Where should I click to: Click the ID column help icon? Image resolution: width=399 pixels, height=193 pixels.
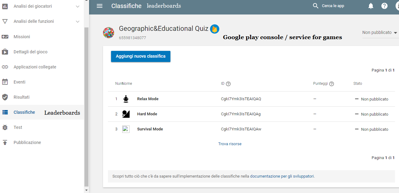(x=228, y=84)
